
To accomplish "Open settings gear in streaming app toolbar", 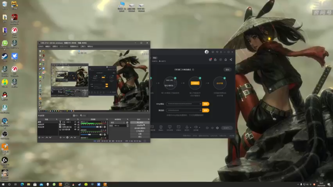I will click(217, 128).
